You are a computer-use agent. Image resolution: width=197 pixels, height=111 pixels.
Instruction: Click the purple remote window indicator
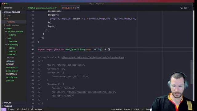pos(4,109)
